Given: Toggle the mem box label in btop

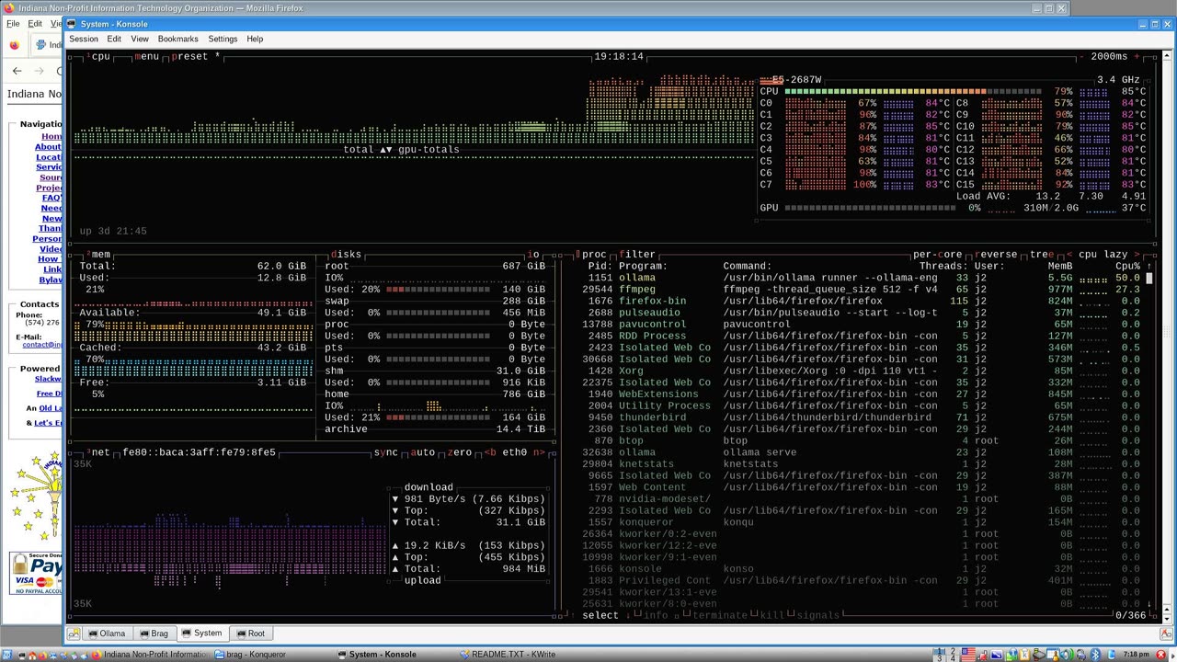Looking at the screenshot, I should 97,255.
